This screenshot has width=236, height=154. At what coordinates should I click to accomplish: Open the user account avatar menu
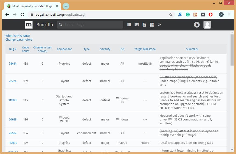click(207, 25)
